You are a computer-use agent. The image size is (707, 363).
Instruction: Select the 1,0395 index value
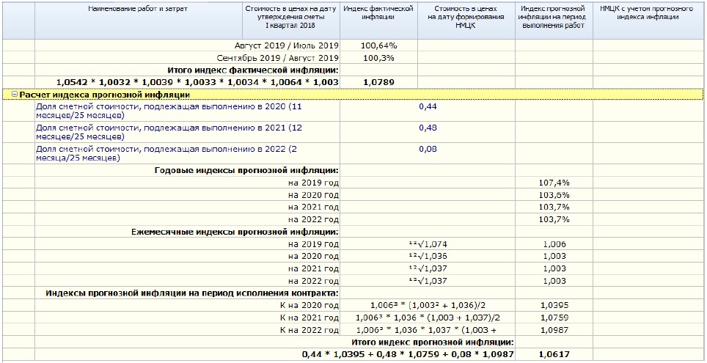click(x=554, y=305)
